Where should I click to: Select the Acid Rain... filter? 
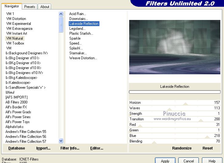coord(78,14)
